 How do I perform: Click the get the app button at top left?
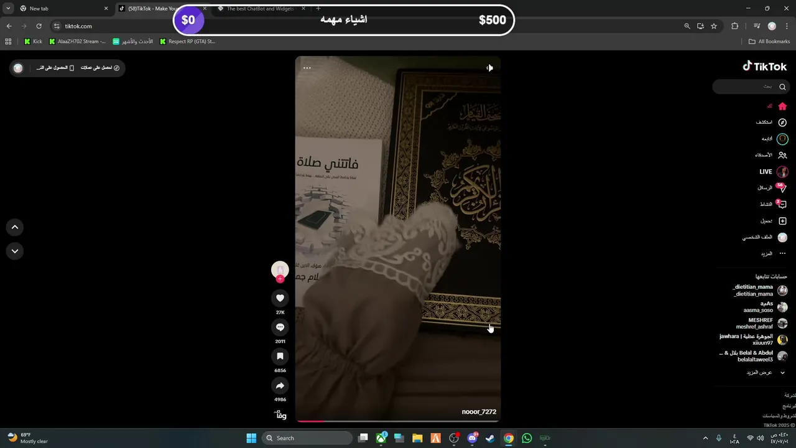(55, 68)
